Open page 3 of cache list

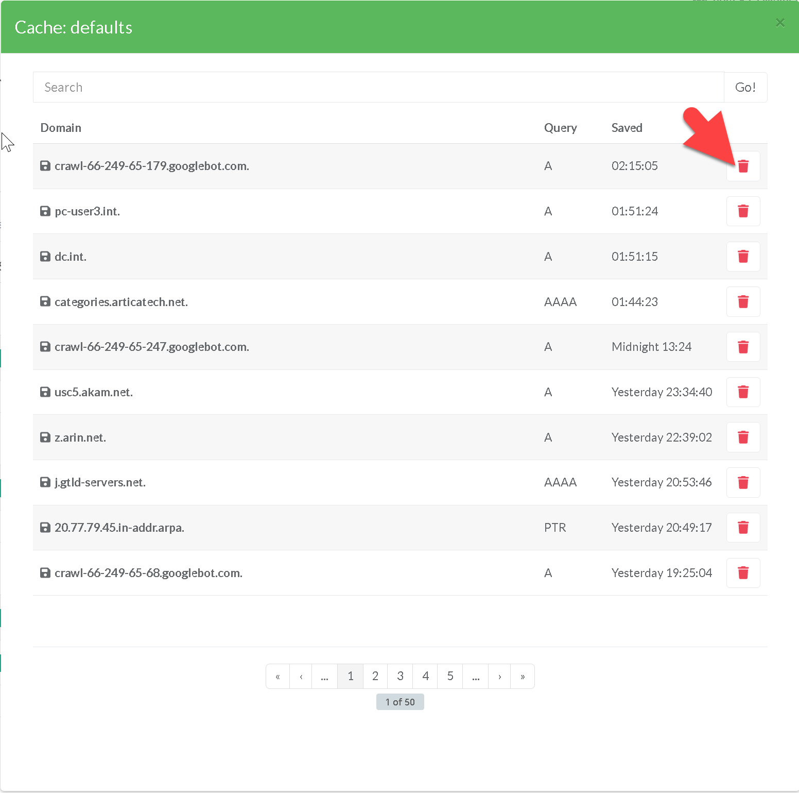point(400,676)
